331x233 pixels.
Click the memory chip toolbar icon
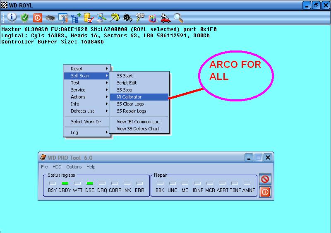coord(50,18)
